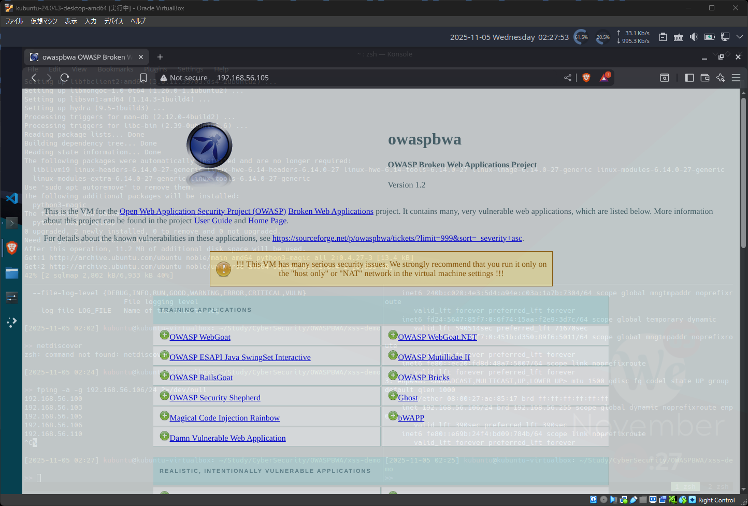Image resolution: width=748 pixels, height=506 pixels.
Task: Open VirtualBox 入力 menu
Action: [91, 21]
